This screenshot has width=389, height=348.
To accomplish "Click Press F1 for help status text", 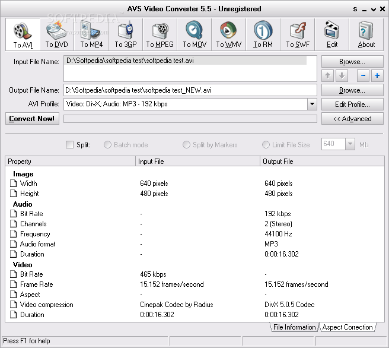I will [27, 341].
